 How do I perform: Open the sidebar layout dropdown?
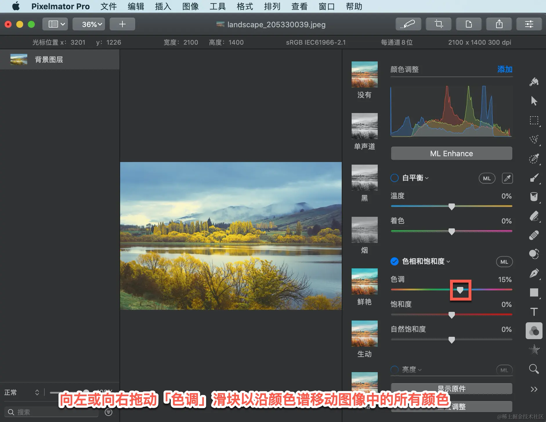55,24
